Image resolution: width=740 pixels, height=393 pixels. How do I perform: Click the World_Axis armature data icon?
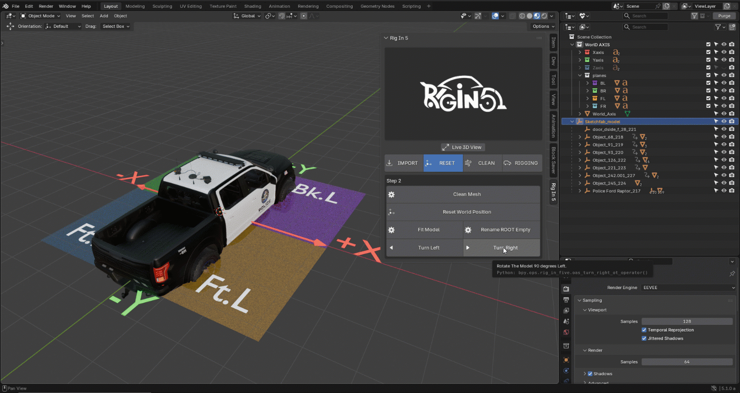click(x=627, y=114)
